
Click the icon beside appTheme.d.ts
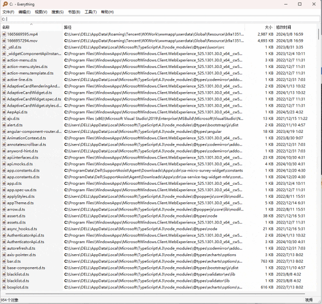point(4,203)
